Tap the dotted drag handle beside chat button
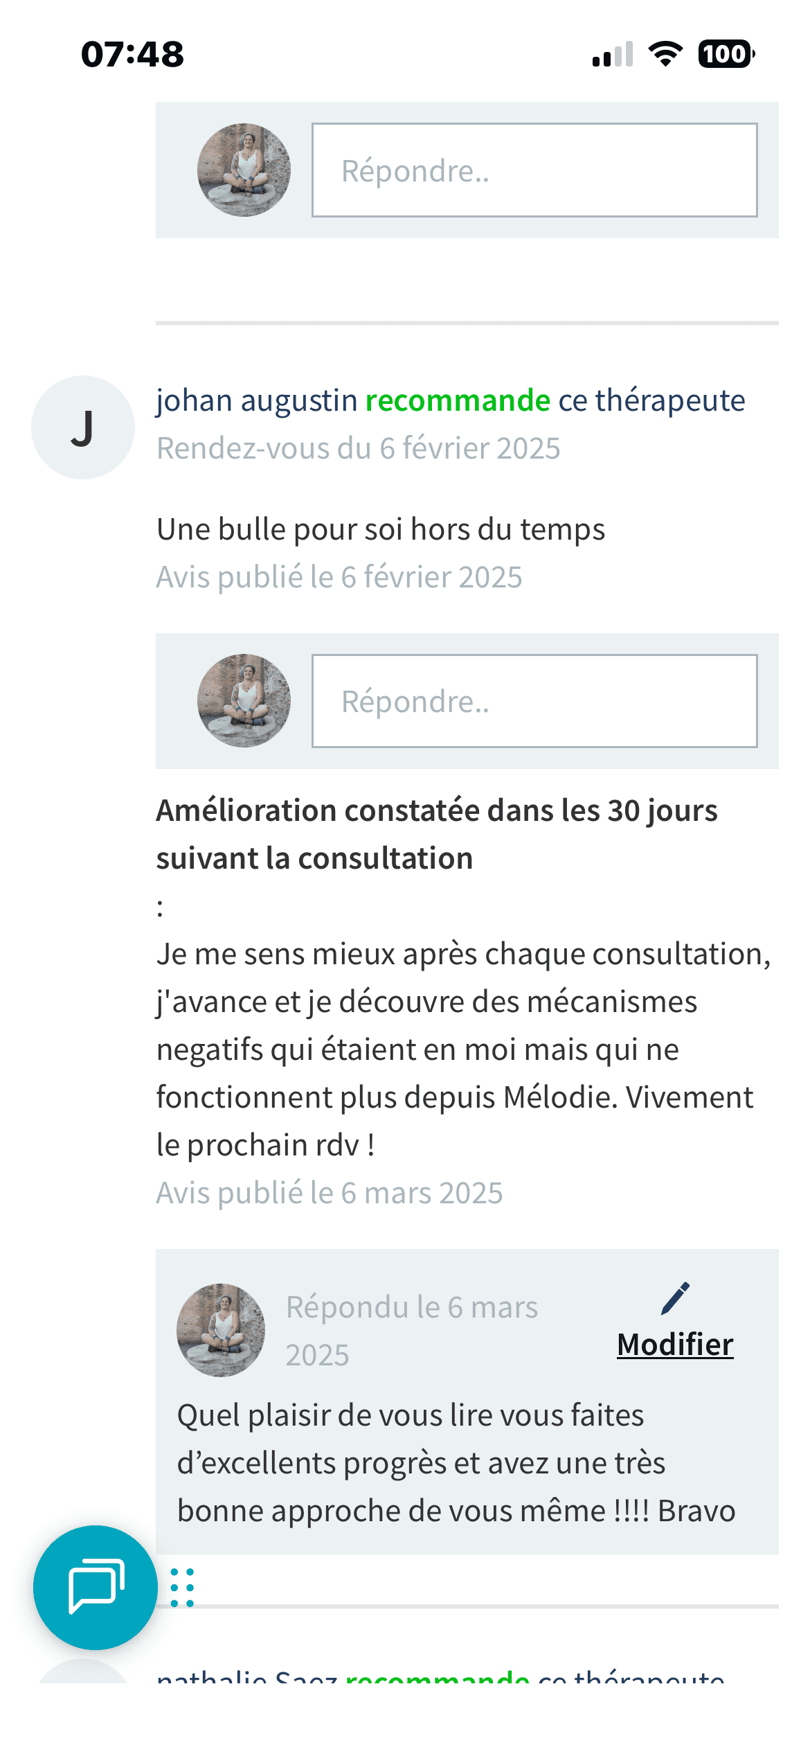Screen dimensions: 810x1754 (x=182, y=1587)
